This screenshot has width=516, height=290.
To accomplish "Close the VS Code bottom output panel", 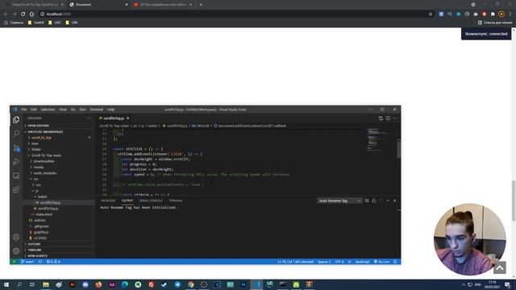I will click(x=395, y=201).
